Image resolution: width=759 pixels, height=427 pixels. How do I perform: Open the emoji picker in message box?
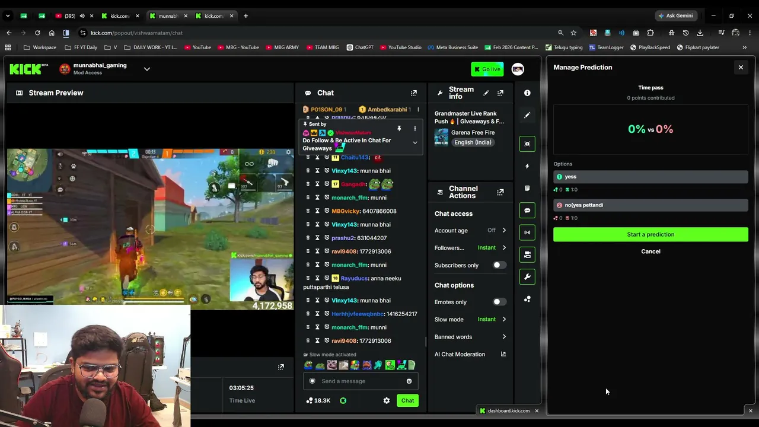[x=409, y=381]
